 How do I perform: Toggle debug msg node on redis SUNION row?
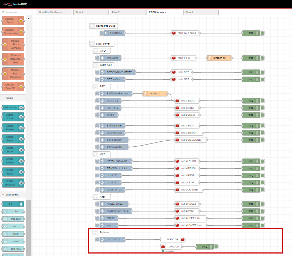(x=262, y=133)
